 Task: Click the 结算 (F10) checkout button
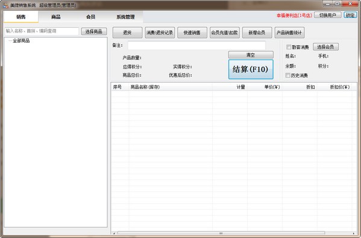[x=251, y=69]
